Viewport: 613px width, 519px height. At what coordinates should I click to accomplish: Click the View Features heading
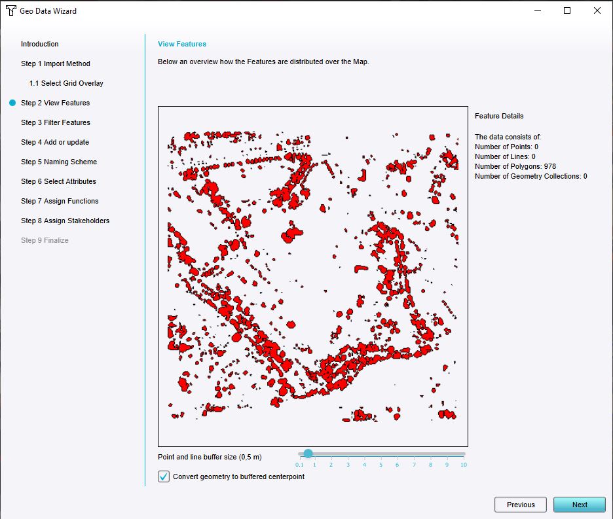pos(181,44)
